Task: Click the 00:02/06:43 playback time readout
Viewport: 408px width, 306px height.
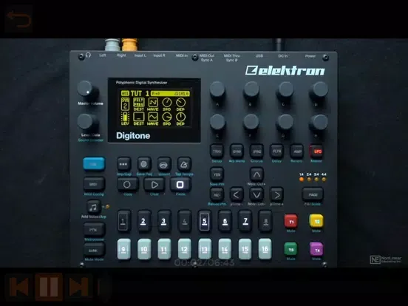Action: tap(204, 262)
